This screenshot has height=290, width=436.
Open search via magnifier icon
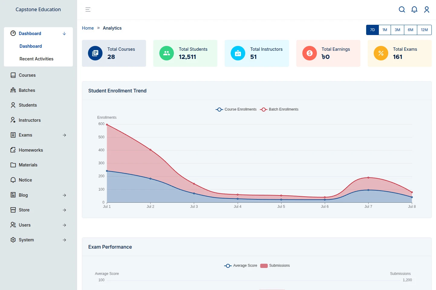coord(402,10)
